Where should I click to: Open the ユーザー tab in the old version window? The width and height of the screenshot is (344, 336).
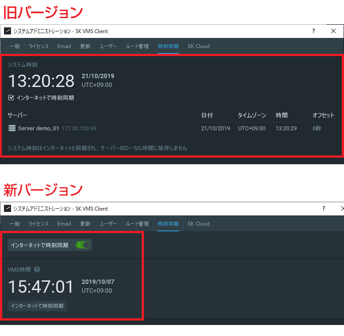pos(108,46)
